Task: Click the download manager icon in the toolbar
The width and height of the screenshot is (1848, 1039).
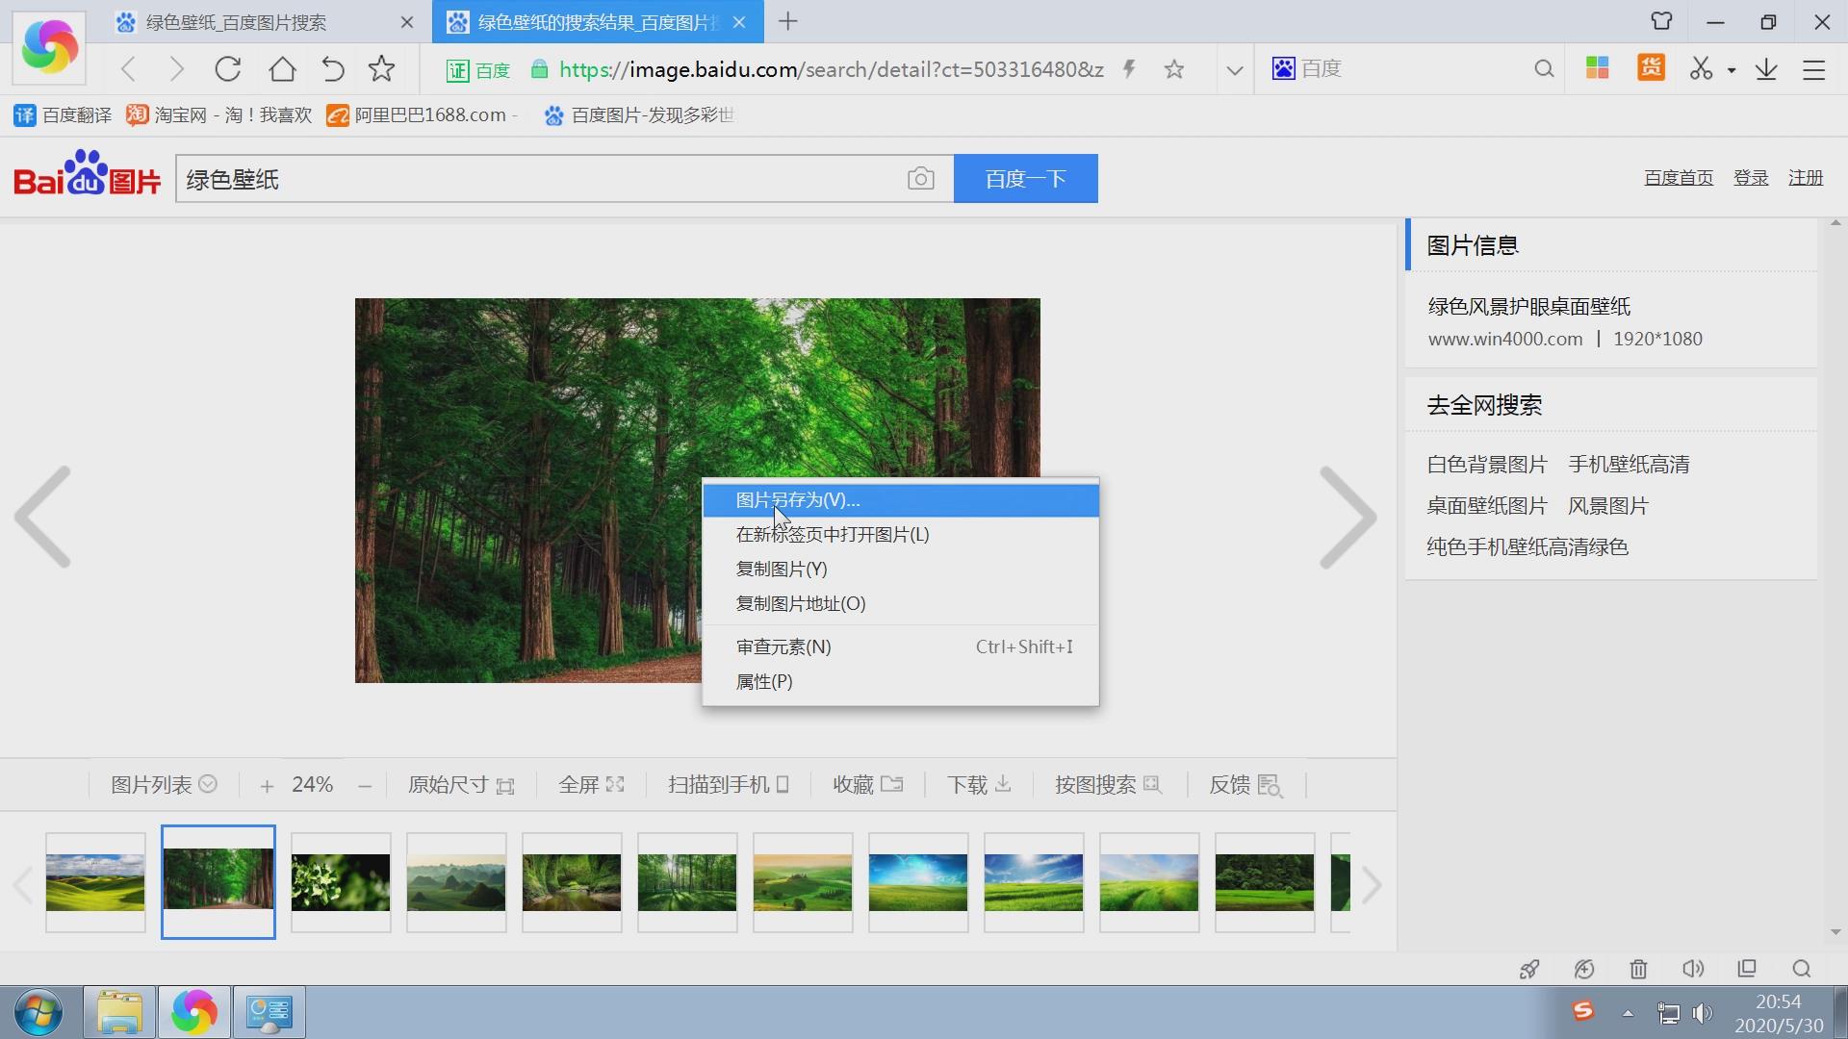Action: tap(1766, 68)
